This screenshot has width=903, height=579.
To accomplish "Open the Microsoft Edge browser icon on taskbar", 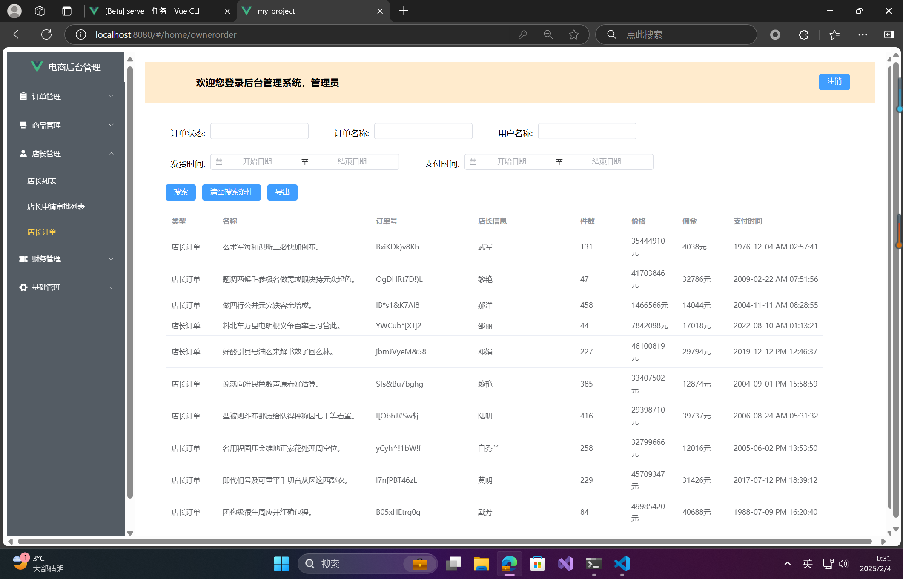I will coord(509,564).
